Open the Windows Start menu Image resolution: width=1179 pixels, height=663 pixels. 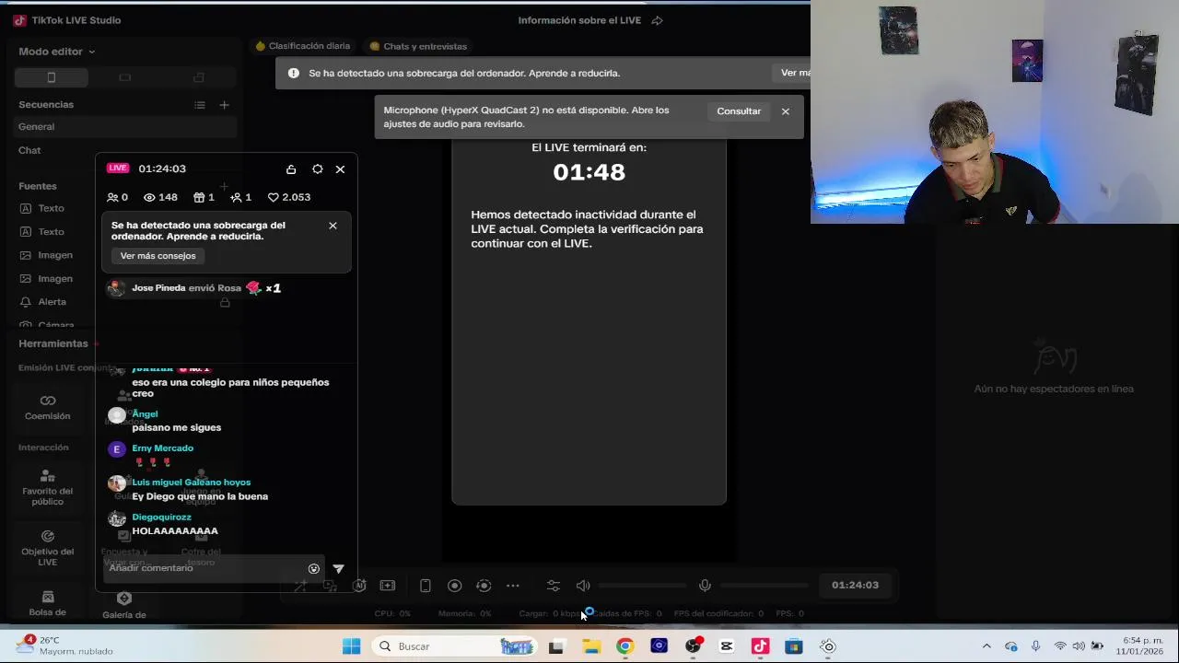coord(352,646)
